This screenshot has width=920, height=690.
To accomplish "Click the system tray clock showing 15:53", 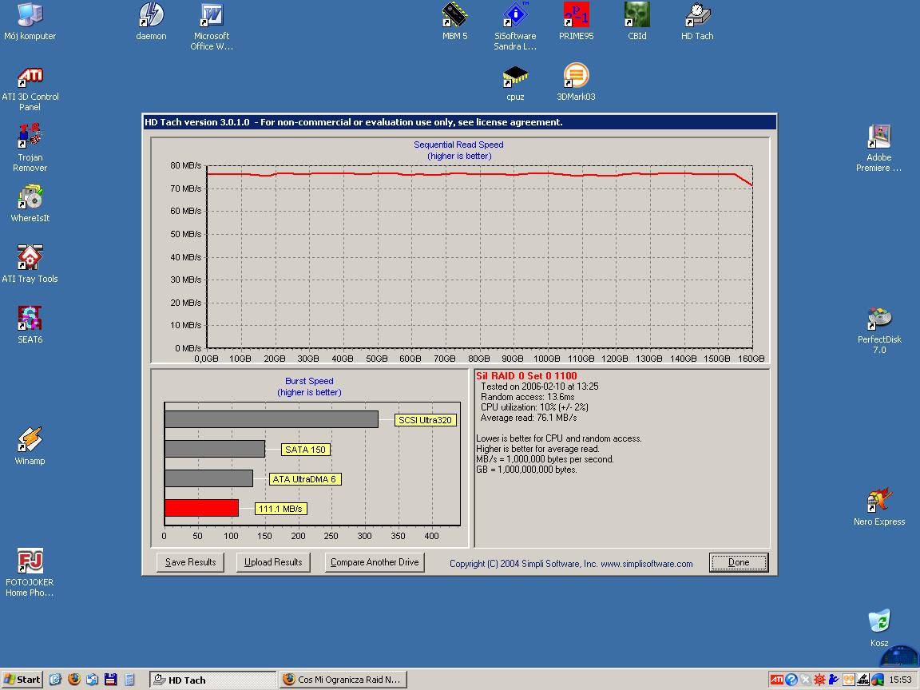I will click(900, 680).
